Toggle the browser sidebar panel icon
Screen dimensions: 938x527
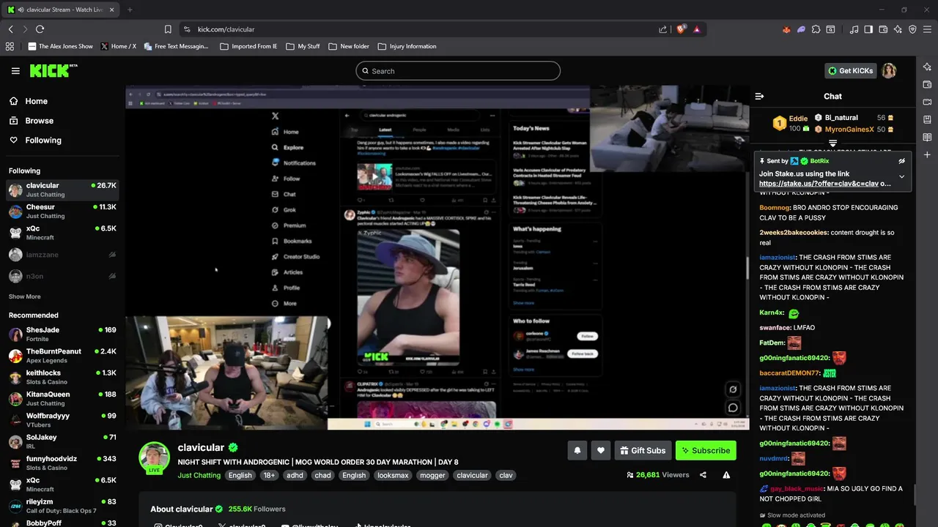point(868,29)
